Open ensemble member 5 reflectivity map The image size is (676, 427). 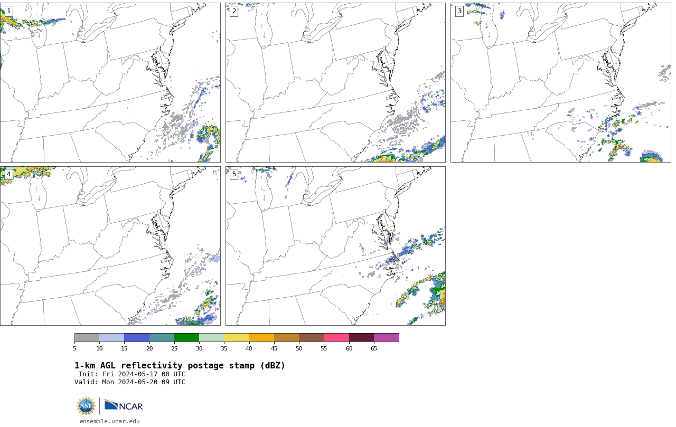click(x=335, y=246)
